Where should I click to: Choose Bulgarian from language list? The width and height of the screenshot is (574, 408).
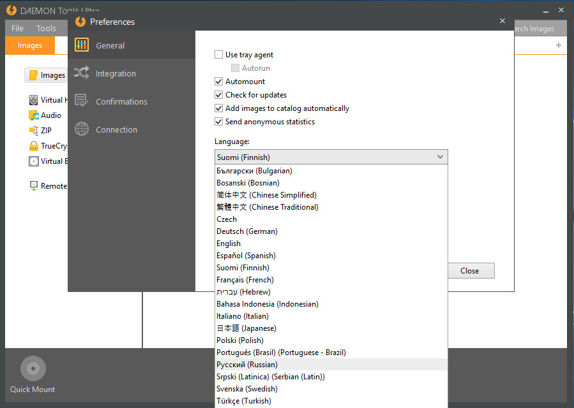[331, 171]
